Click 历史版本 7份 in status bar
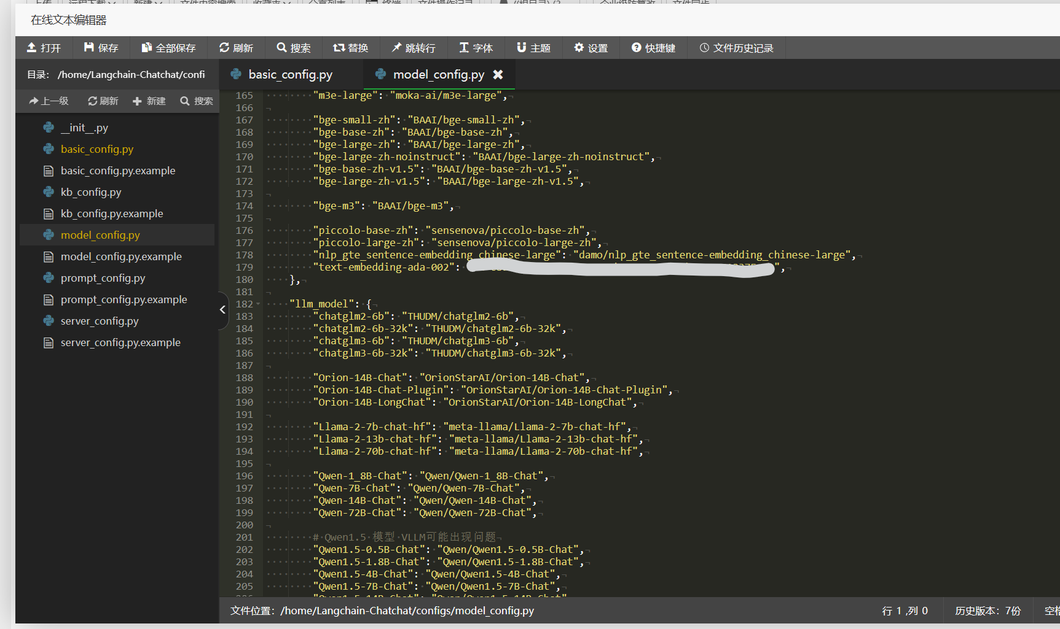This screenshot has height=629, width=1060. point(987,611)
